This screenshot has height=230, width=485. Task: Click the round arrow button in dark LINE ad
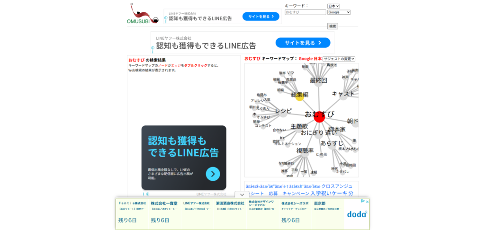pyautogui.click(x=213, y=174)
